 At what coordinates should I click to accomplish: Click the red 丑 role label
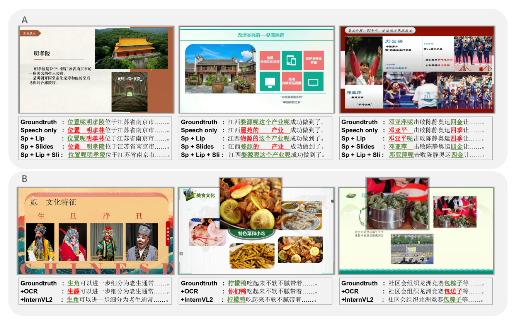pos(139,216)
